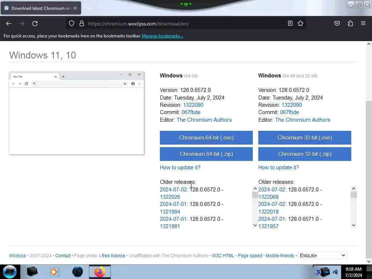372x279 pixels.
Task: Open The Chromium Authors link under 64-bit
Action: (204, 120)
